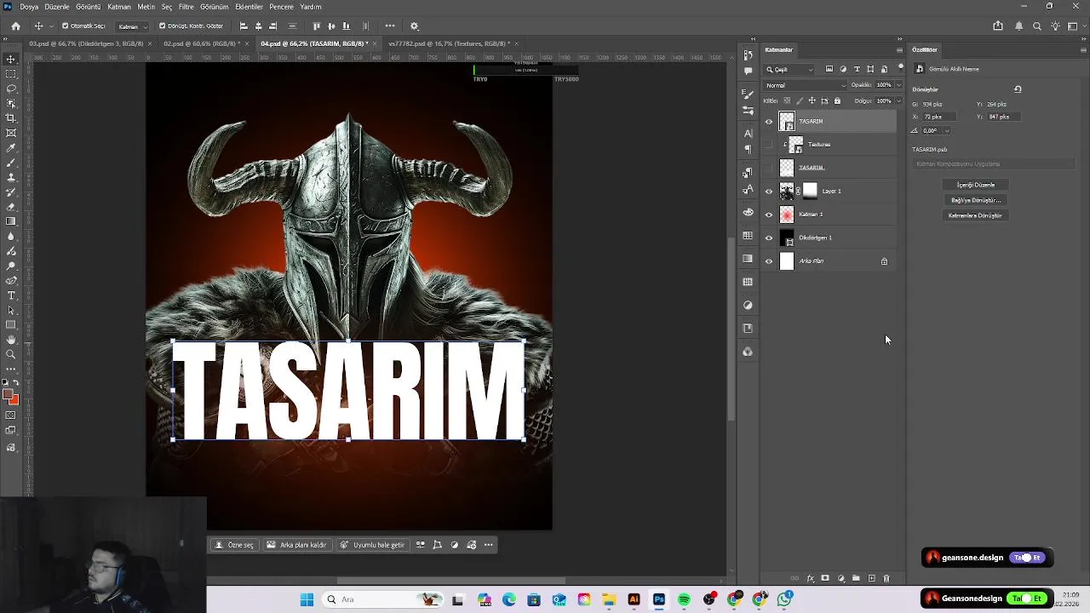This screenshot has height=613, width=1090.
Task: Open the Dosya menu
Action: (x=29, y=7)
